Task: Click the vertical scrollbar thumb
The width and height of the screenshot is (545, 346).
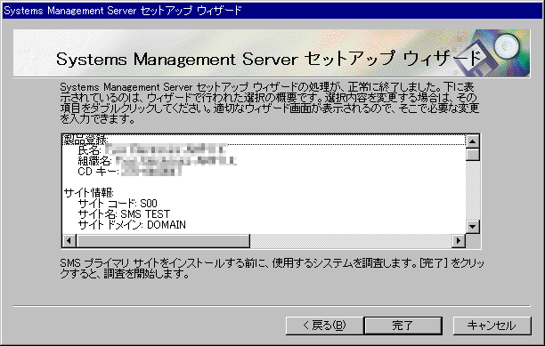Action: [472, 155]
